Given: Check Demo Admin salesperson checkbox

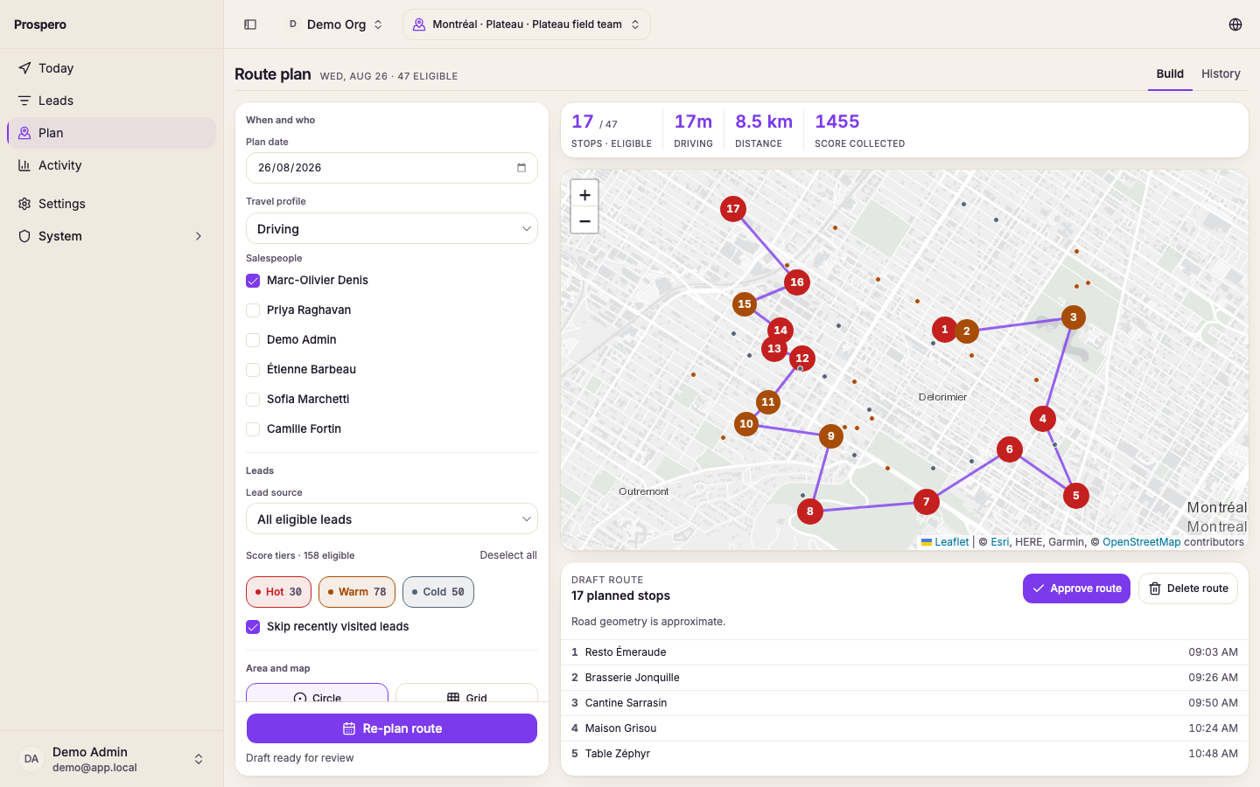Looking at the screenshot, I should [x=253, y=340].
